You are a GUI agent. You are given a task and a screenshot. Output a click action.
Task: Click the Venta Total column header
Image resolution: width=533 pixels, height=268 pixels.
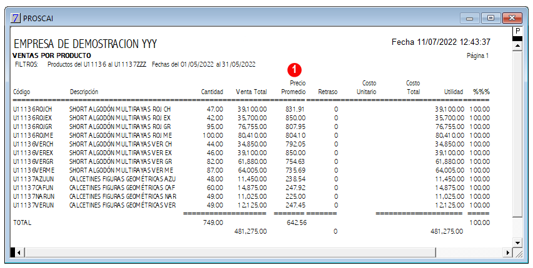[x=252, y=92]
